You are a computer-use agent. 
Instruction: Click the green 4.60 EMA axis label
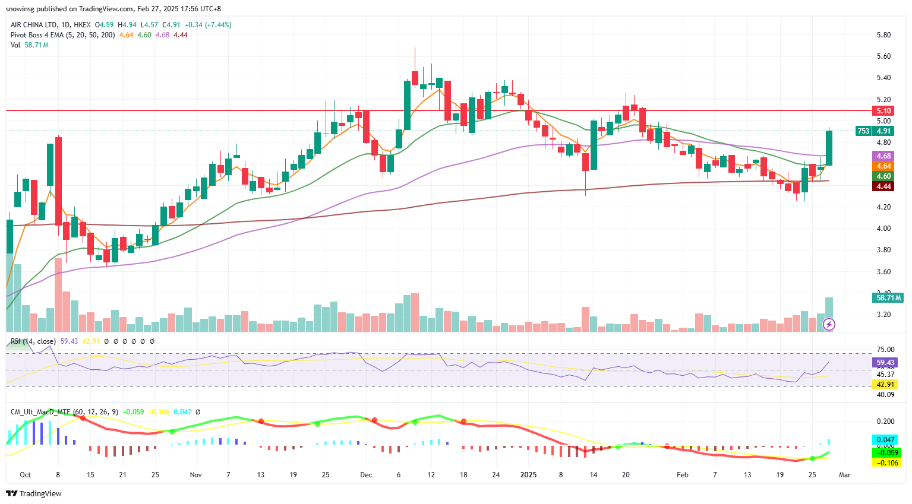point(883,176)
